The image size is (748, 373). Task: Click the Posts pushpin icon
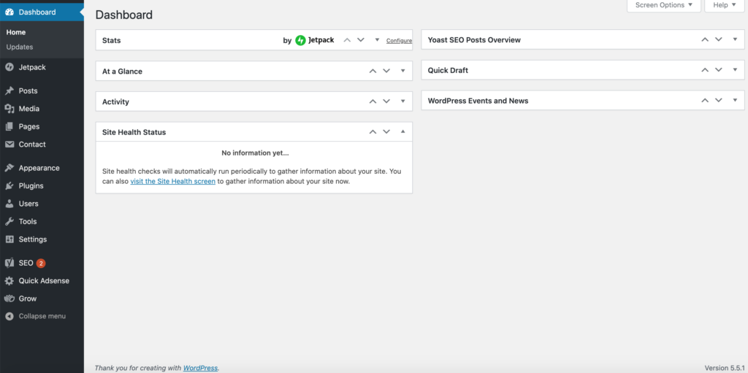[9, 91]
